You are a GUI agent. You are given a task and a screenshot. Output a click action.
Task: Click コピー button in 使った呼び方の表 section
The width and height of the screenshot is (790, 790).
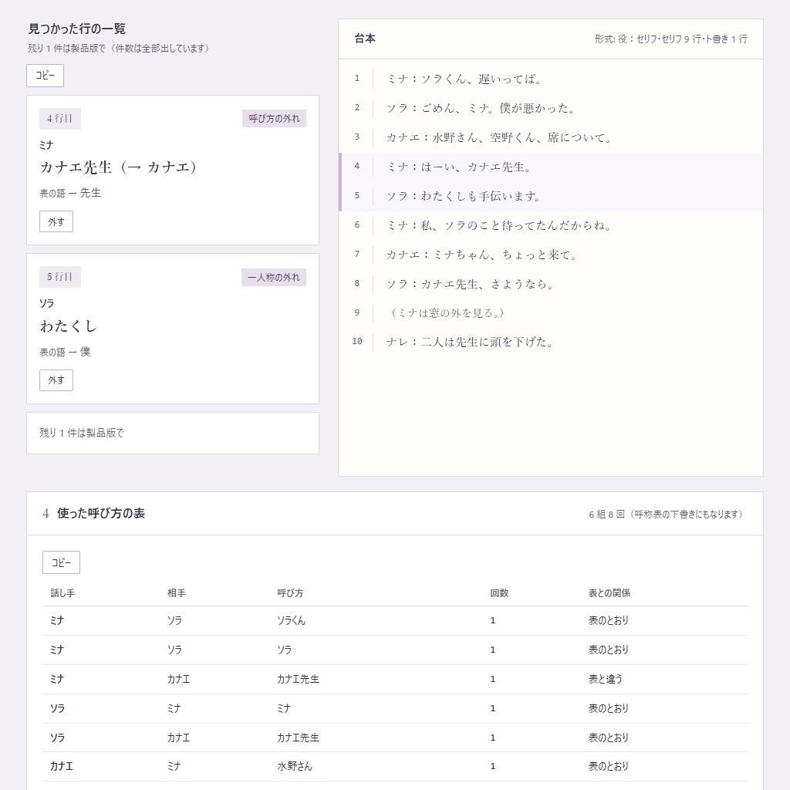tap(61, 562)
